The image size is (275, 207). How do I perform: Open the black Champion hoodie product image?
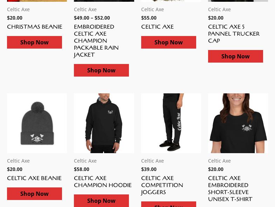tap(104, 123)
